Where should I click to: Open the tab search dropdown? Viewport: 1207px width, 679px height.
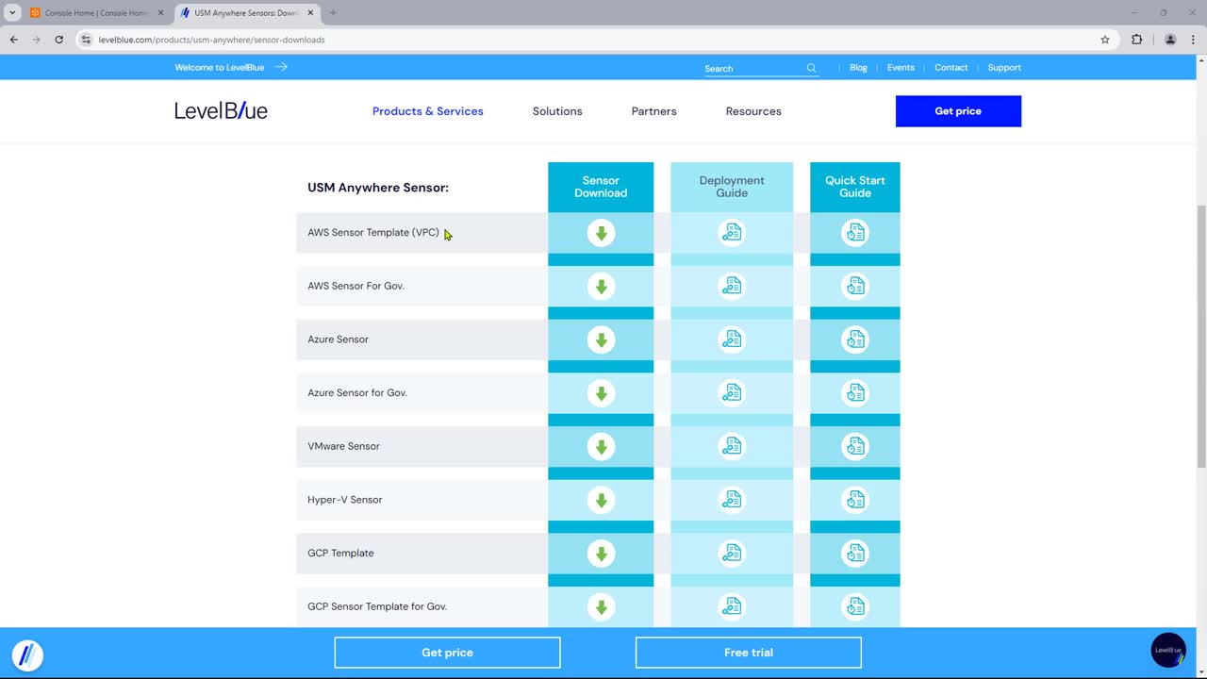[x=12, y=13]
